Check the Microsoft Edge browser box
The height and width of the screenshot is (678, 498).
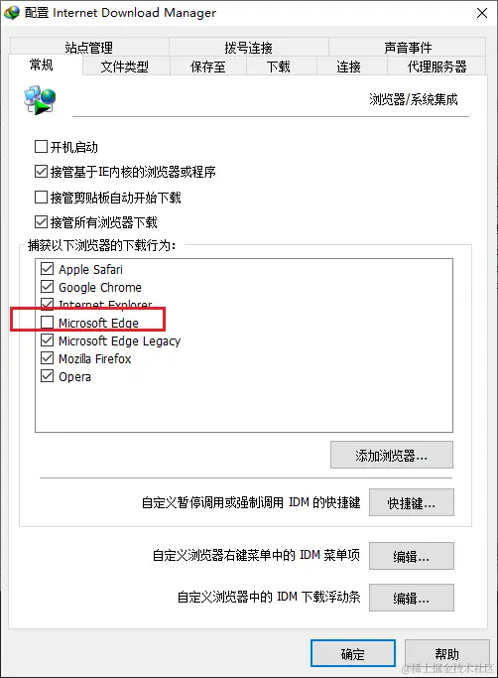click(47, 323)
